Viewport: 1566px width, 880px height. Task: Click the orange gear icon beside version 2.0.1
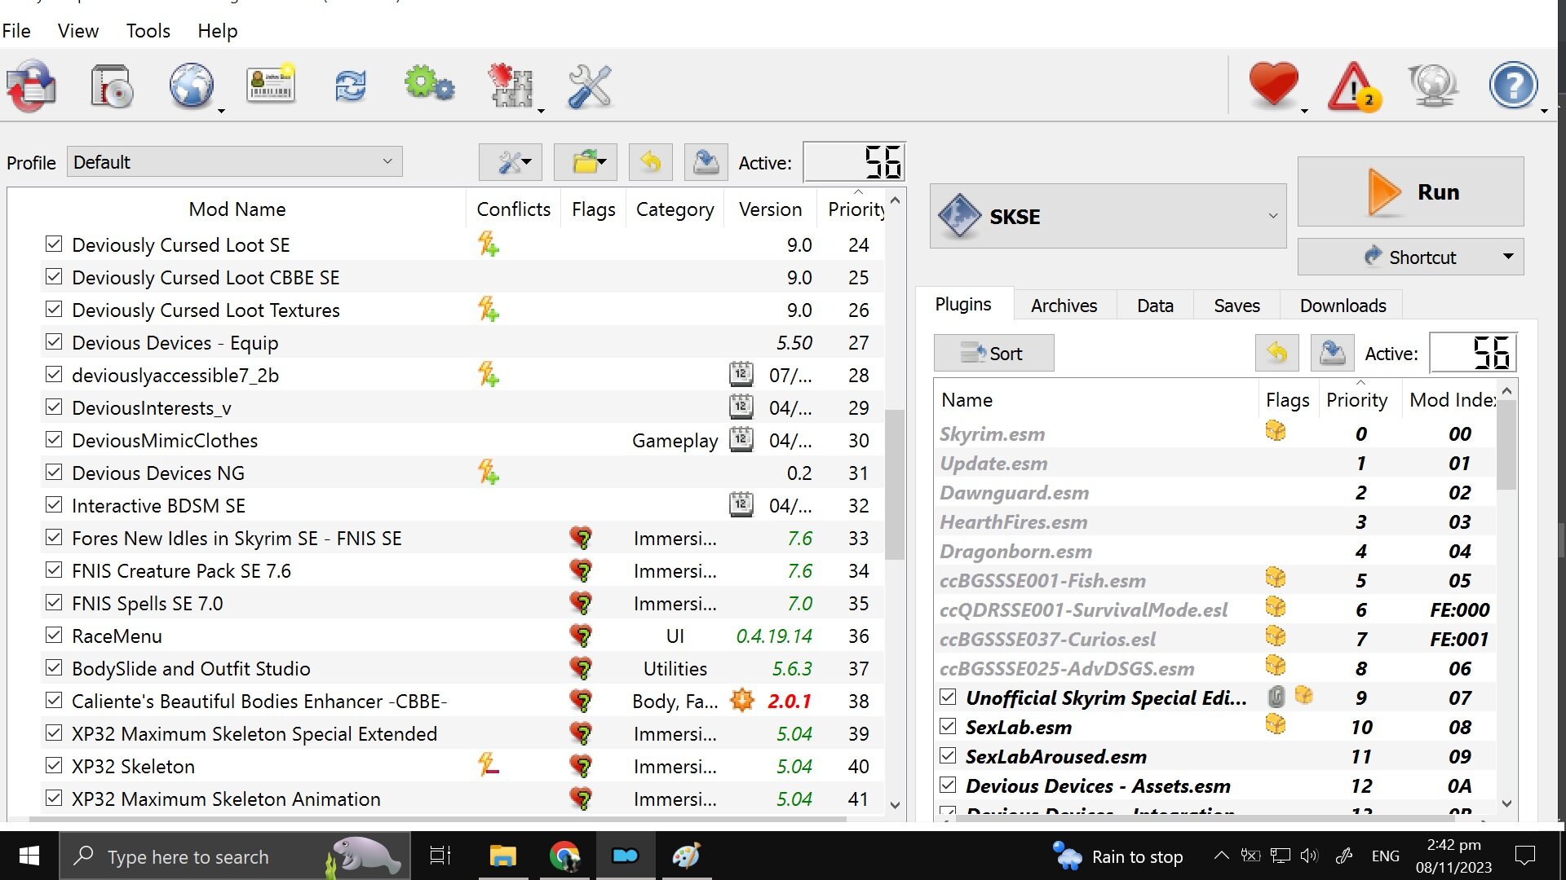point(742,701)
